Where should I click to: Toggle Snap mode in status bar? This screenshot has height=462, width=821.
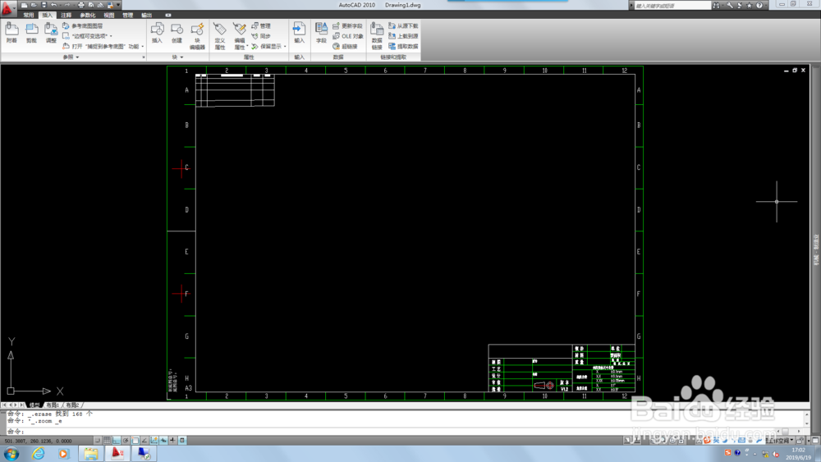tap(98, 441)
